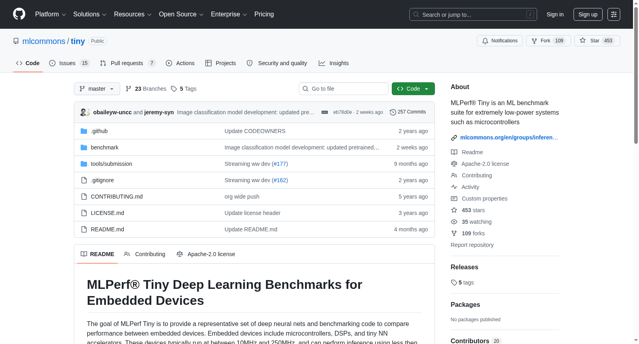Open commit eb78d0e link

[x=343, y=112]
